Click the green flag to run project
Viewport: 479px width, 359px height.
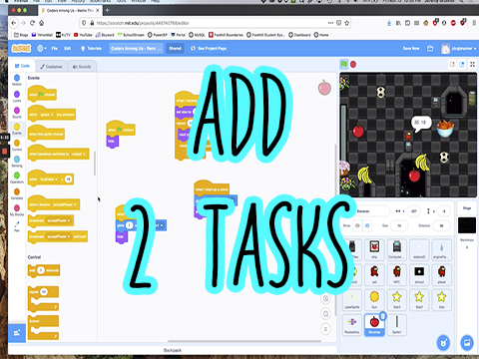point(344,64)
